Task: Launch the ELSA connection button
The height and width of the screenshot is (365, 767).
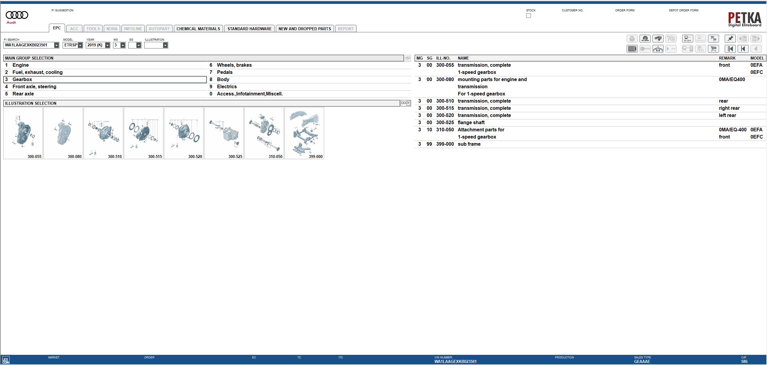Action: coord(688,39)
